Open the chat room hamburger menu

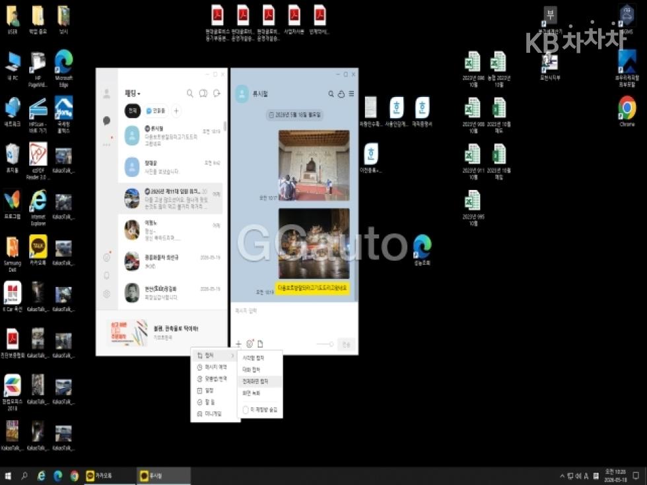351,94
